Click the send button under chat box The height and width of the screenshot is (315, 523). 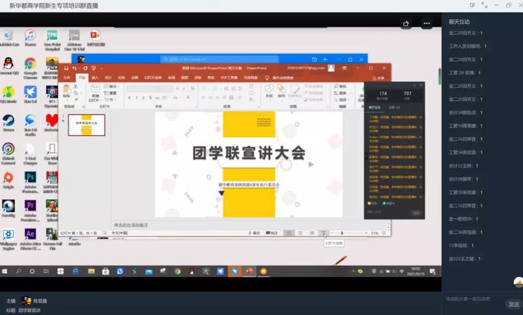pyautogui.click(x=513, y=305)
